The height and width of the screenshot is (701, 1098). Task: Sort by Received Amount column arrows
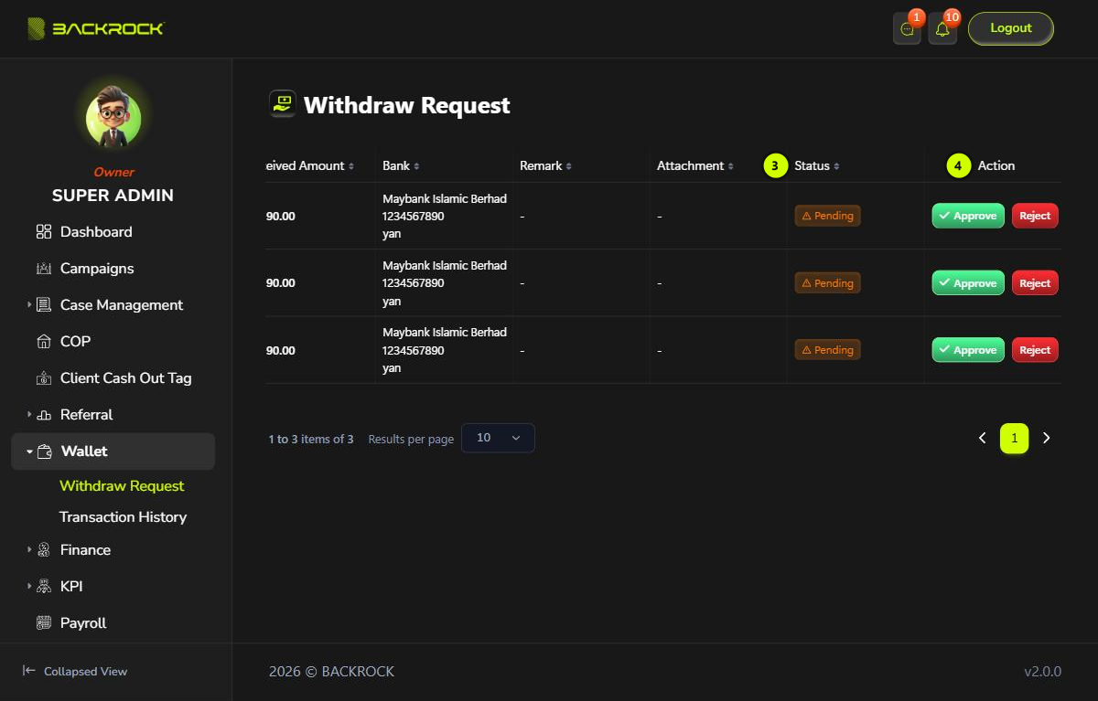[351, 166]
